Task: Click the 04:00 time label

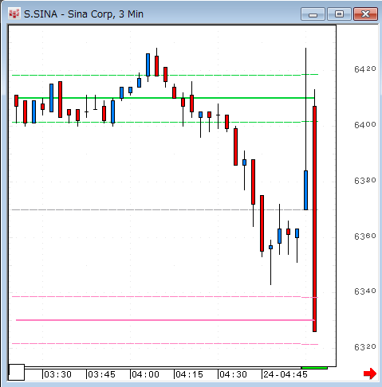Action: [145, 374]
